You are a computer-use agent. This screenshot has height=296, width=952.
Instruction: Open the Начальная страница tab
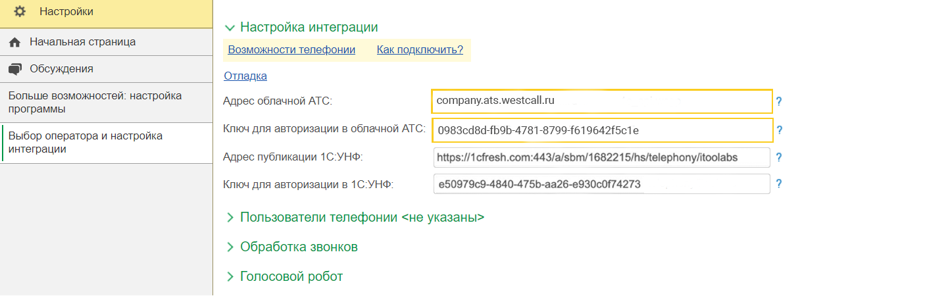(107, 42)
